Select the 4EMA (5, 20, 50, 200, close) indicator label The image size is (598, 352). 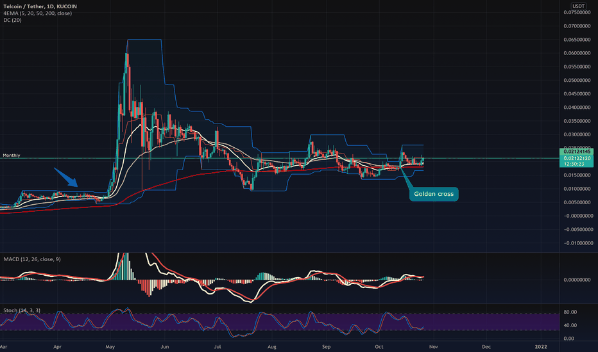tap(37, 13)
